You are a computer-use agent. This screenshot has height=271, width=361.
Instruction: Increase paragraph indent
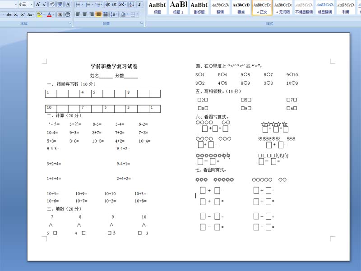pos(114,5)
